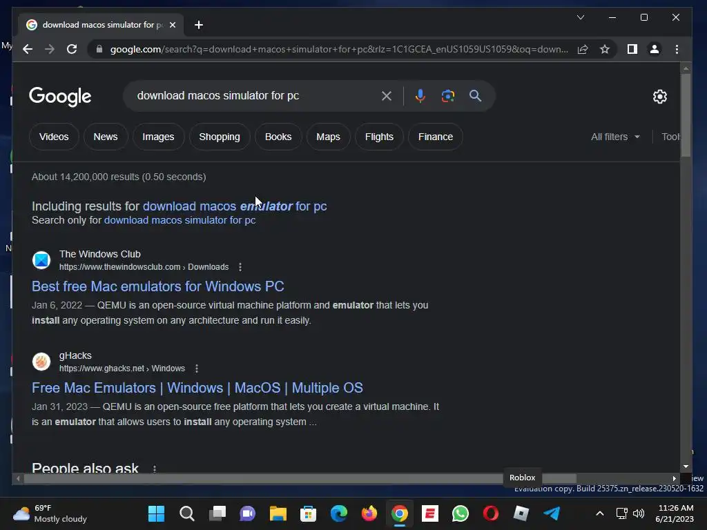
Task: Share this page icon in address bar
Action: 583,49
